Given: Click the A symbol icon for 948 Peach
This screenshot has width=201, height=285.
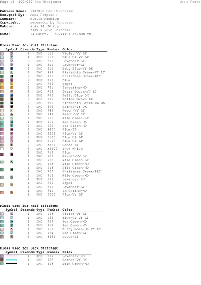Looking at the screenshot, I should click(12, 114).
